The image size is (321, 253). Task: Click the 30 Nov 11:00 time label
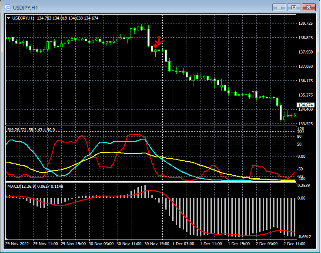[129, 243]
